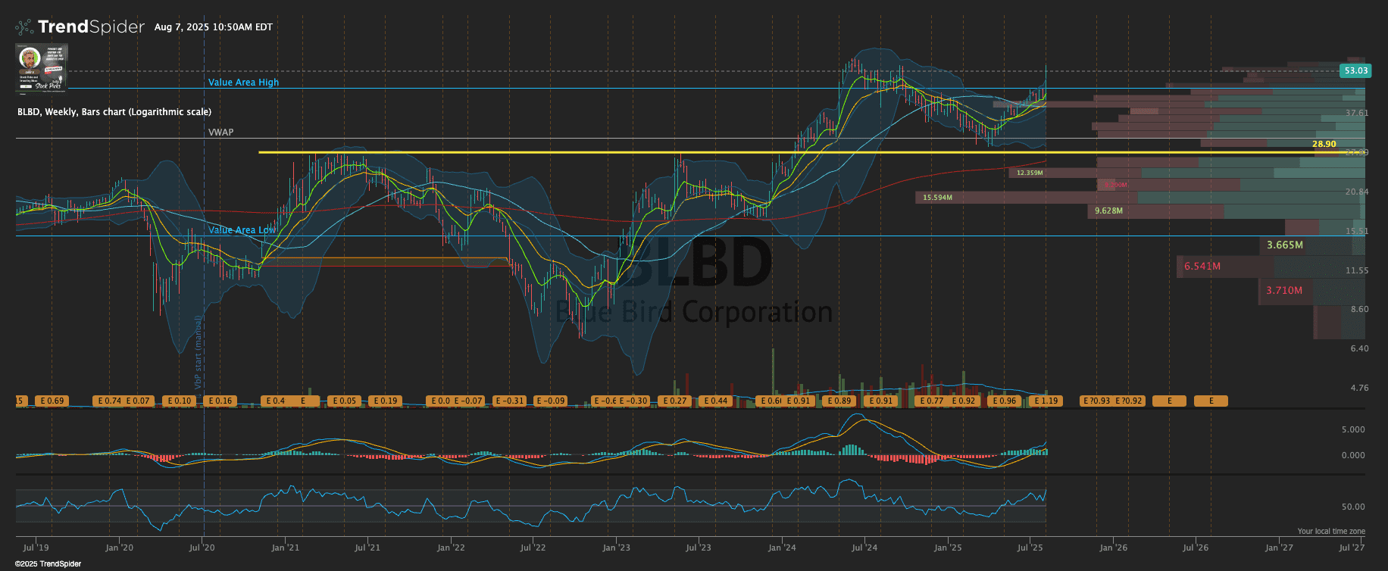Open the E 0.44 earnings marker

coord(715,401)
